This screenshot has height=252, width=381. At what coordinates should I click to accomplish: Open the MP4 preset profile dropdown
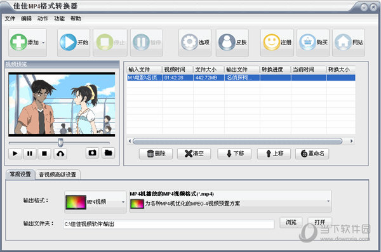point(230,201)
